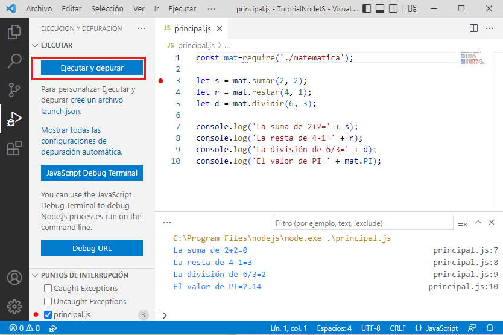Open Customize Layout icon
Image resolution: width=503 pixels, height=335 pixels.
pos(412,8)
